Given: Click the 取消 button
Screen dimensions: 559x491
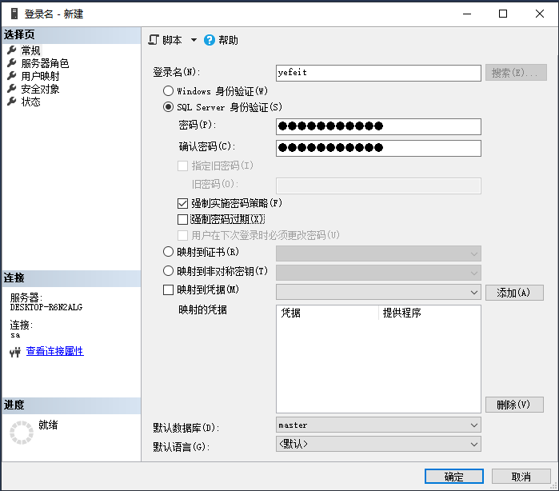Looking at the screenshot, I should 521,477.
